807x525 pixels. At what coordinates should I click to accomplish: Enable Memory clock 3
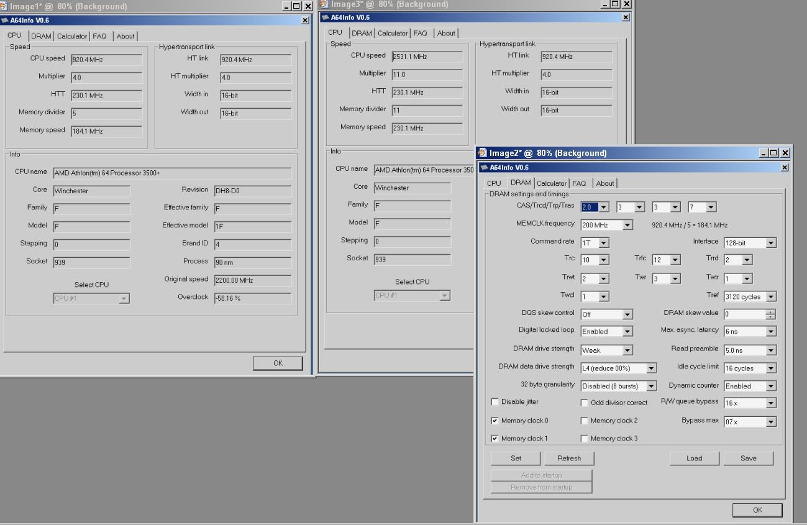[585, 439]
